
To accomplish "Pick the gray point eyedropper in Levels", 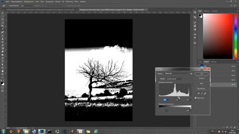I will (x=202, y=93).
